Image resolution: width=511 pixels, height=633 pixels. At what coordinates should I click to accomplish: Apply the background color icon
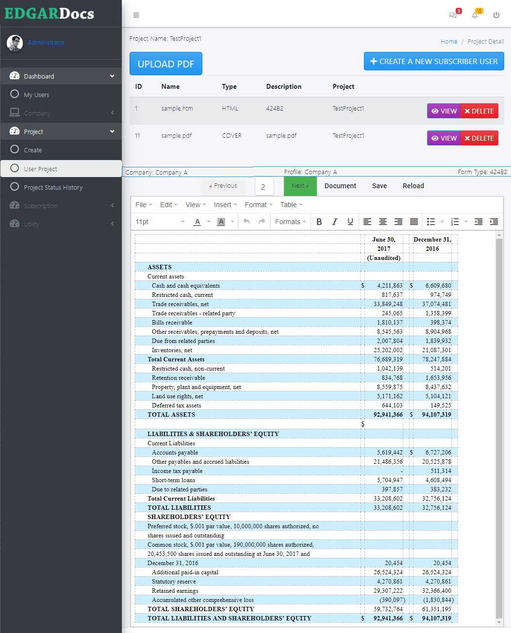tap(221, 222)
